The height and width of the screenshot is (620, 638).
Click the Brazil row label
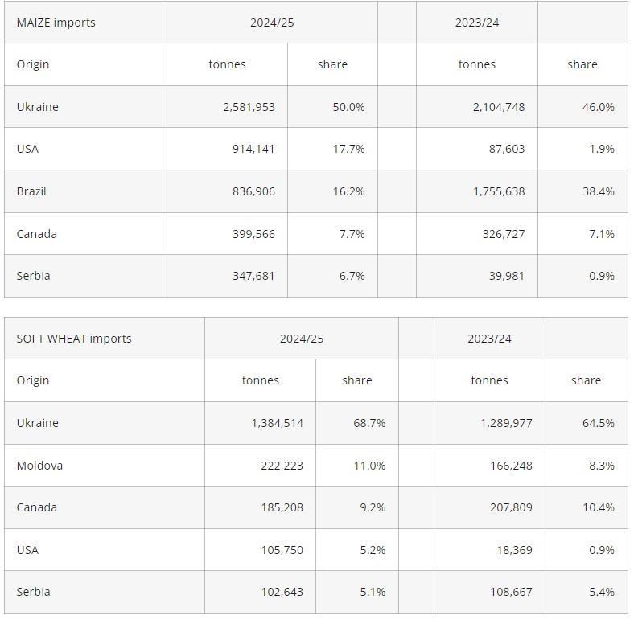point(31,191)
